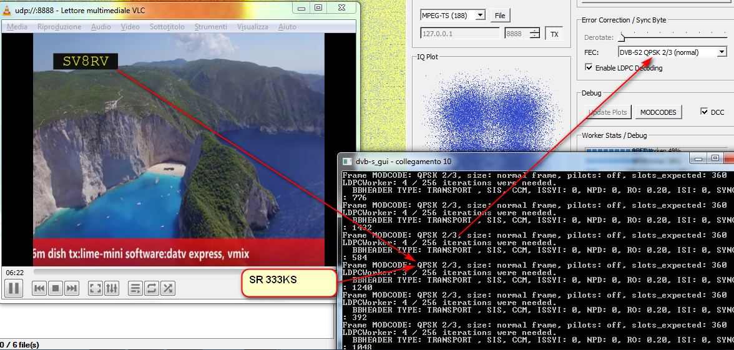Screen dimensions: 734x350
Task: Pause playback in VLC
Action: click(14, 288)
